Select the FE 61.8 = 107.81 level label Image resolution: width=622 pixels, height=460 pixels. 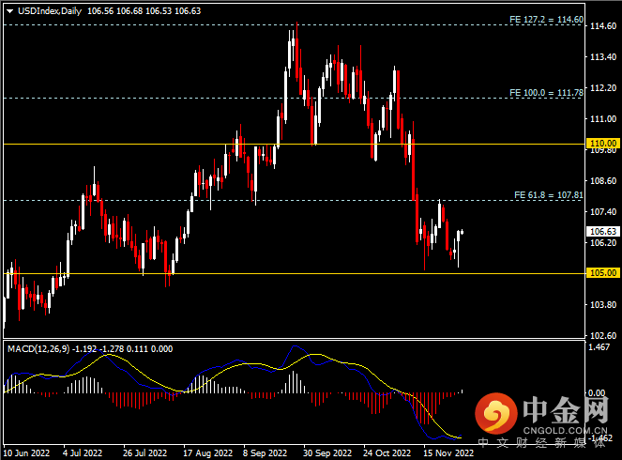pos(549,194)
